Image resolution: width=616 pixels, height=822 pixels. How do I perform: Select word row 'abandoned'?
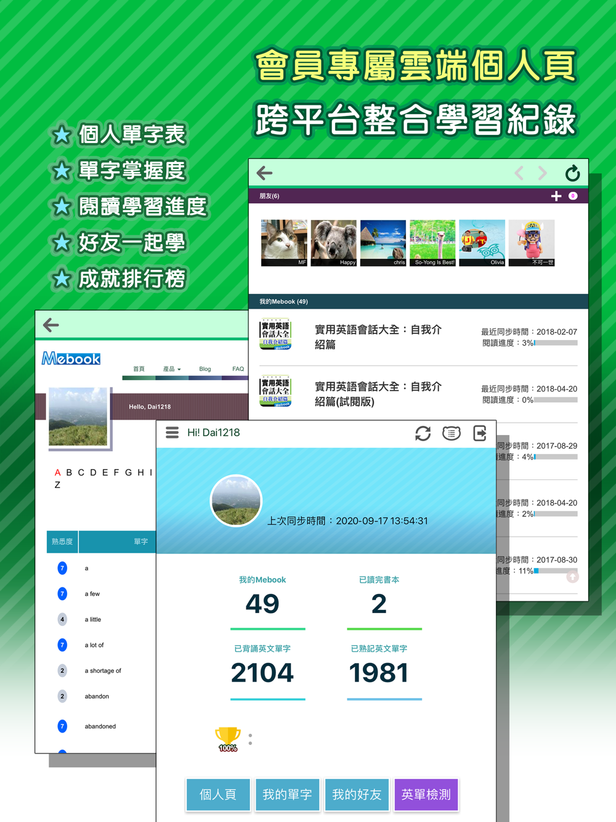coord(102,726)
